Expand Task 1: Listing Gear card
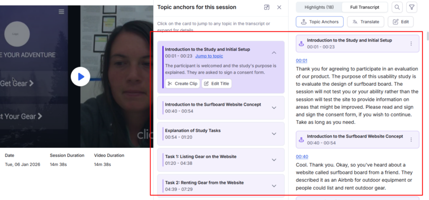The height and width of the screenshot is (200, 429). (x=274, y=160)
